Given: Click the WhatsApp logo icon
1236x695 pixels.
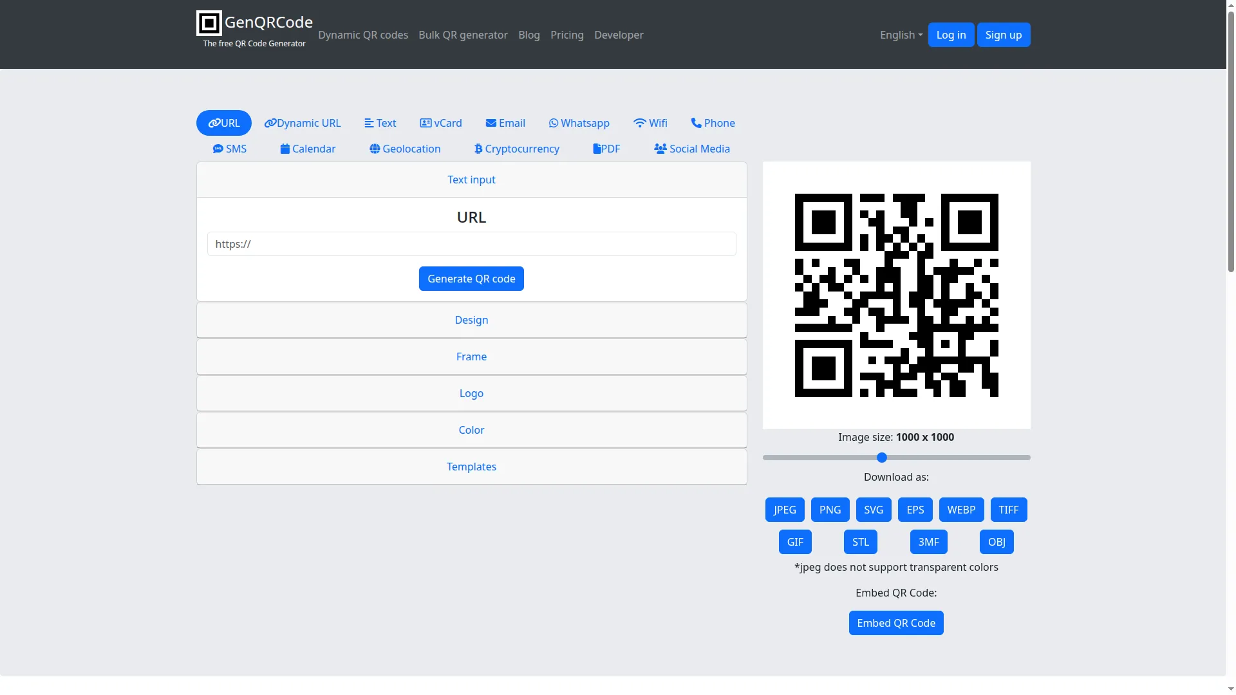Looking at the screenshot, I should pyautogui.click(x=554, y=123).
